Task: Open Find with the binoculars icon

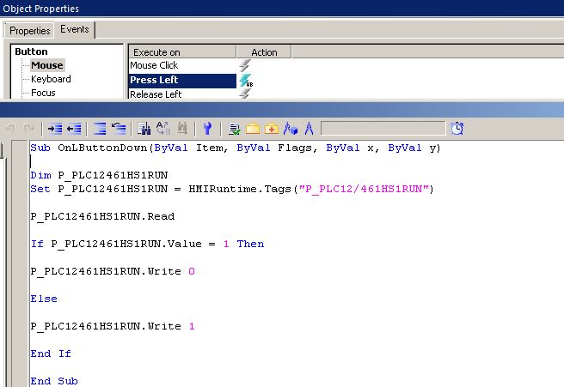Action: pyautogui.click(x=144, y=129)
